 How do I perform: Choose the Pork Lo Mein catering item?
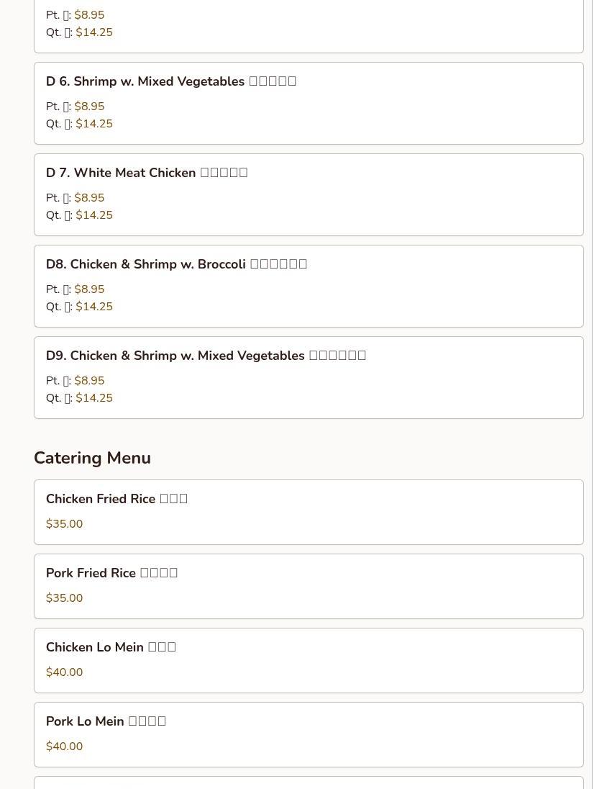click(106, 721)
